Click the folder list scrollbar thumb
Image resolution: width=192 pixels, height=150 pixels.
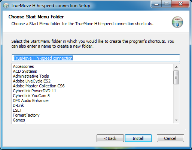point(176,77)
